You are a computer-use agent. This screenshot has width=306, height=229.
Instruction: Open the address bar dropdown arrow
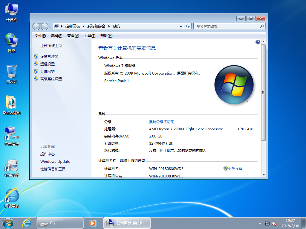[x=180, y=26]
